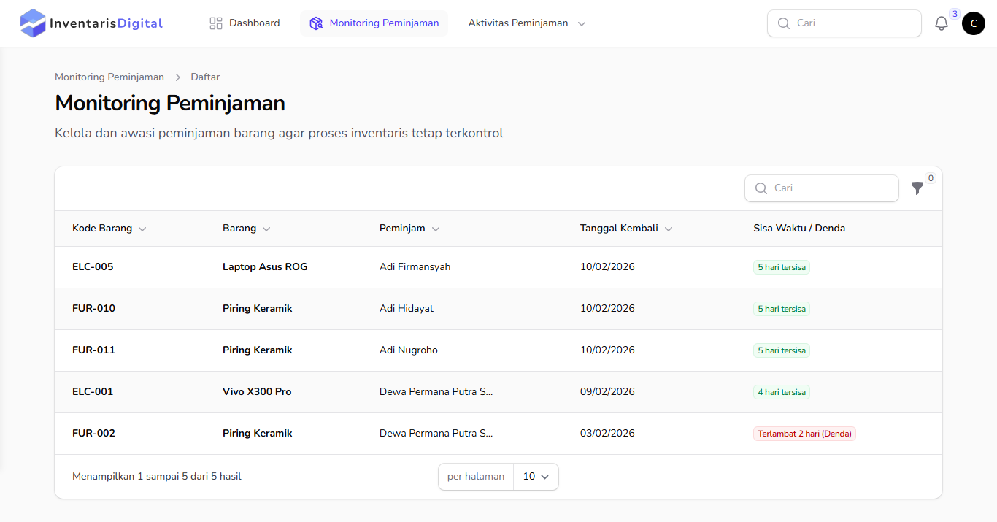Image resolution: width=997 pixels, height=522 pixels.
Task: Click the 4 hari tersisa badge
Action: coord(782,392)
